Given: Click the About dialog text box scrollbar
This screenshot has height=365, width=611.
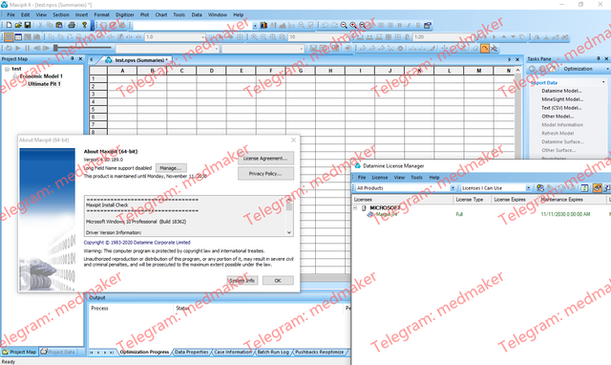Looking at the screenshot, I should pyautogui.click(x=289, y=216).
